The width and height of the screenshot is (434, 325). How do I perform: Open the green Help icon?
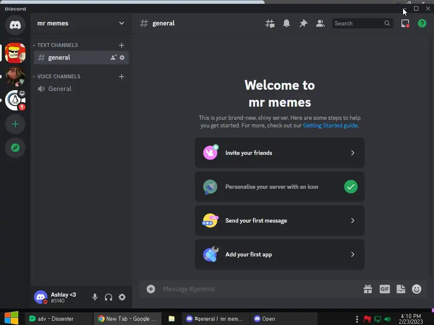[422, 24]
